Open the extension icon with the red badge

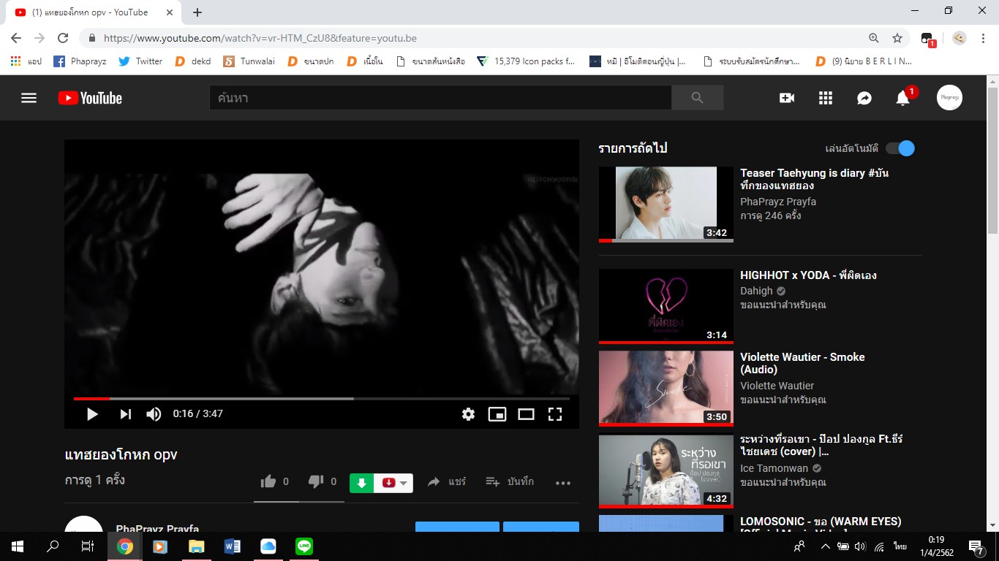tap(927, 39)
